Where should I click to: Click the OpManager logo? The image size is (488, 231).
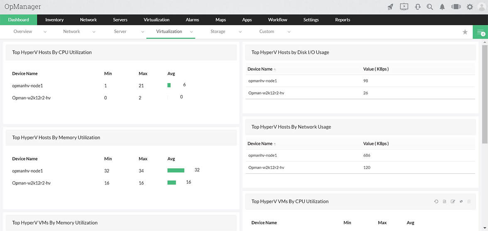pyautogui.click(x=23, y=7)
